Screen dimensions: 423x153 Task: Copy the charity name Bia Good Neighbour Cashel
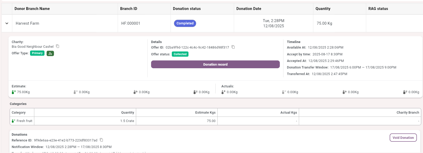57,46
